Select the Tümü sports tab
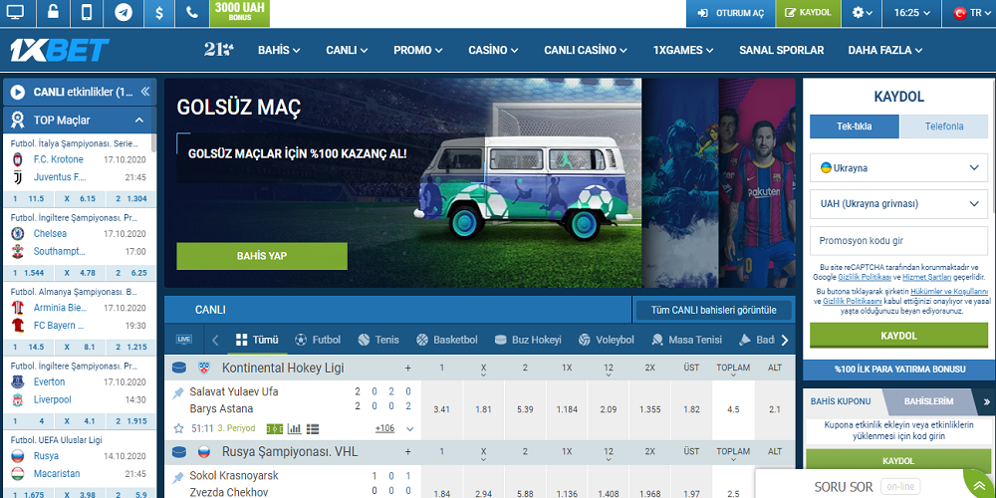 point(257,340)
